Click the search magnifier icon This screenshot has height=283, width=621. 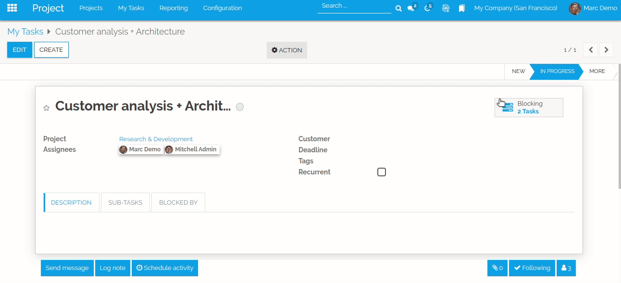[398, 8]
